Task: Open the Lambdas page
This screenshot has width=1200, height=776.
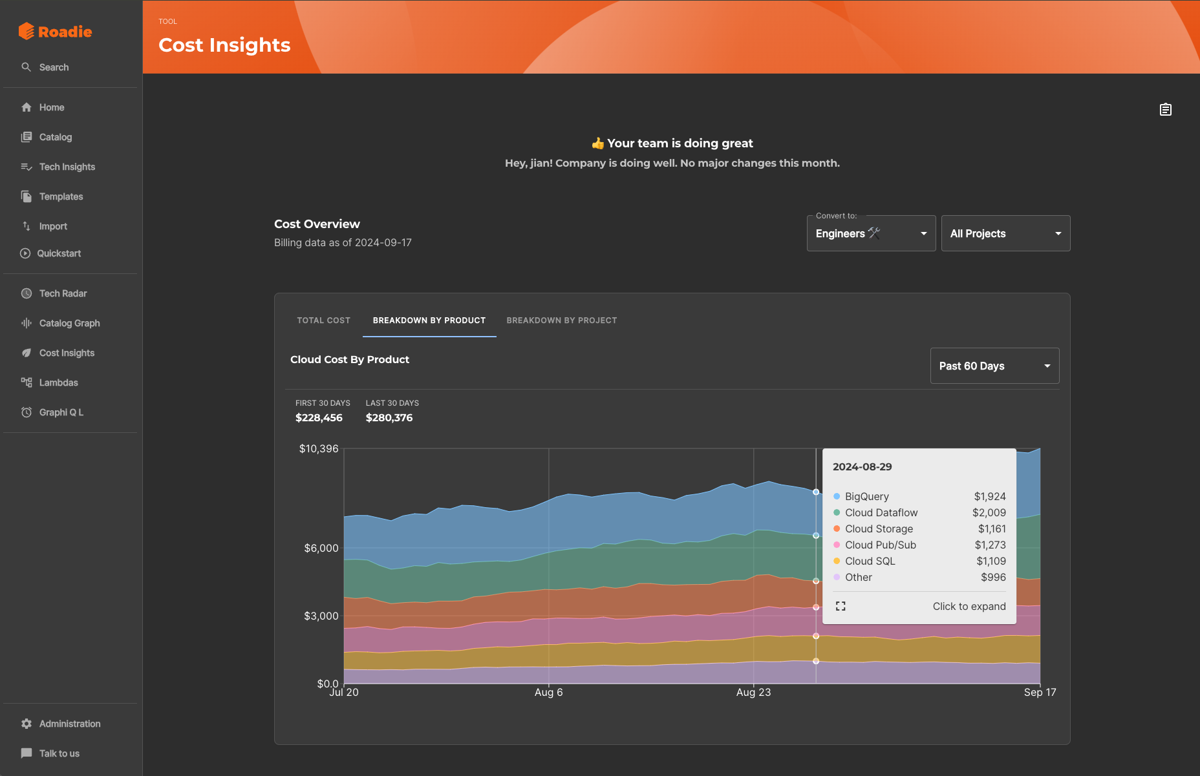Action: tap(58, 383)
